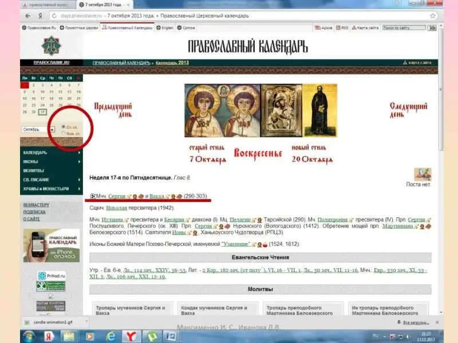The width and height of the screenshot is (458, 343).
Task: Click the Prihod.ru banner icon
Action: [51, 276]
